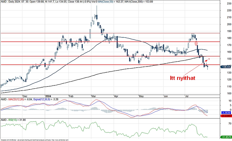The height and width of the screenshot is (141, 232).
Task: Click the RSI(15) = 31.86 label
Action: 17,120
